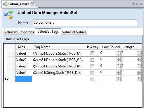
Task: Decrease Length for Value2
Action: point(139,61)
